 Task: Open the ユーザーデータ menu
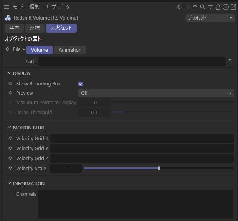[x=57, y=7]
